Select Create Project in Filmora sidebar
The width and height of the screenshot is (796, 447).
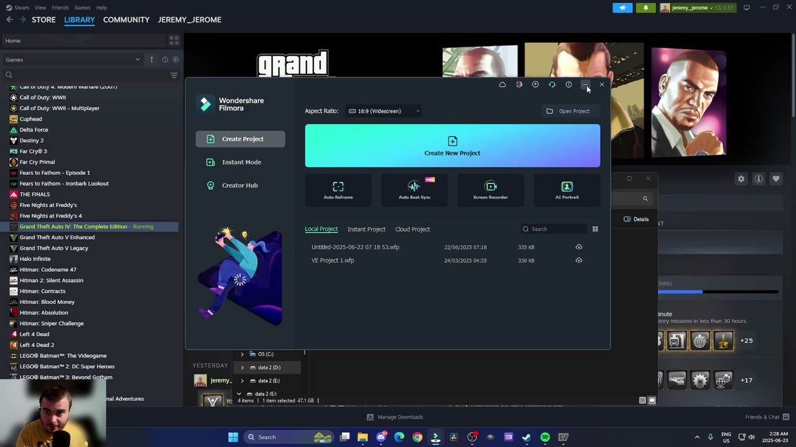[241, 139]
